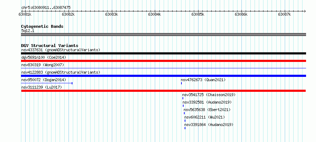Click the Cytogenetic Bands track title

tap(42, 26)
